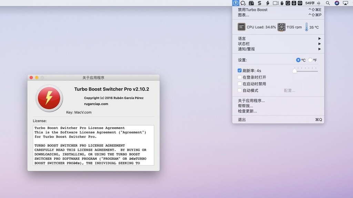Click the 1135 rpm fan speed value

(x=294, y=27)
